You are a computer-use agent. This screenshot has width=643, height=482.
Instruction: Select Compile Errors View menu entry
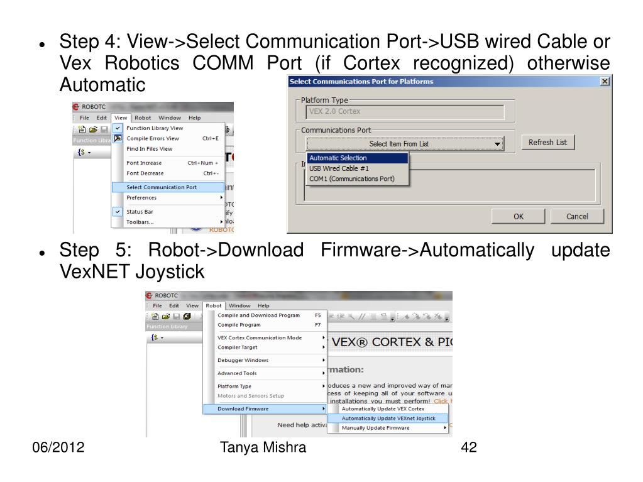tap(168, 138)
